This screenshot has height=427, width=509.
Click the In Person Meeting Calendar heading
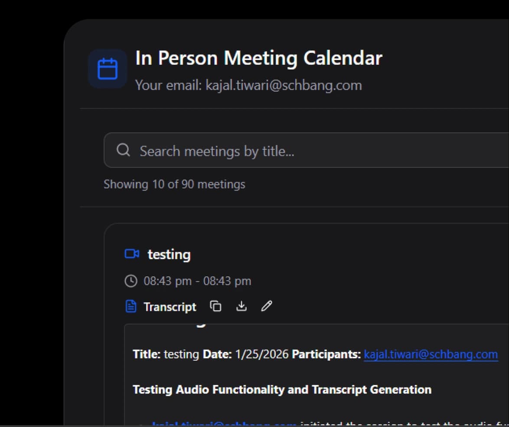259,58
